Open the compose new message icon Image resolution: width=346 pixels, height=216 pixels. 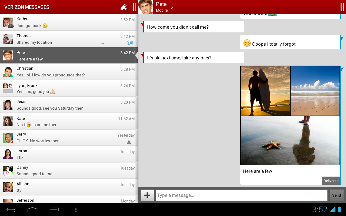124,7
